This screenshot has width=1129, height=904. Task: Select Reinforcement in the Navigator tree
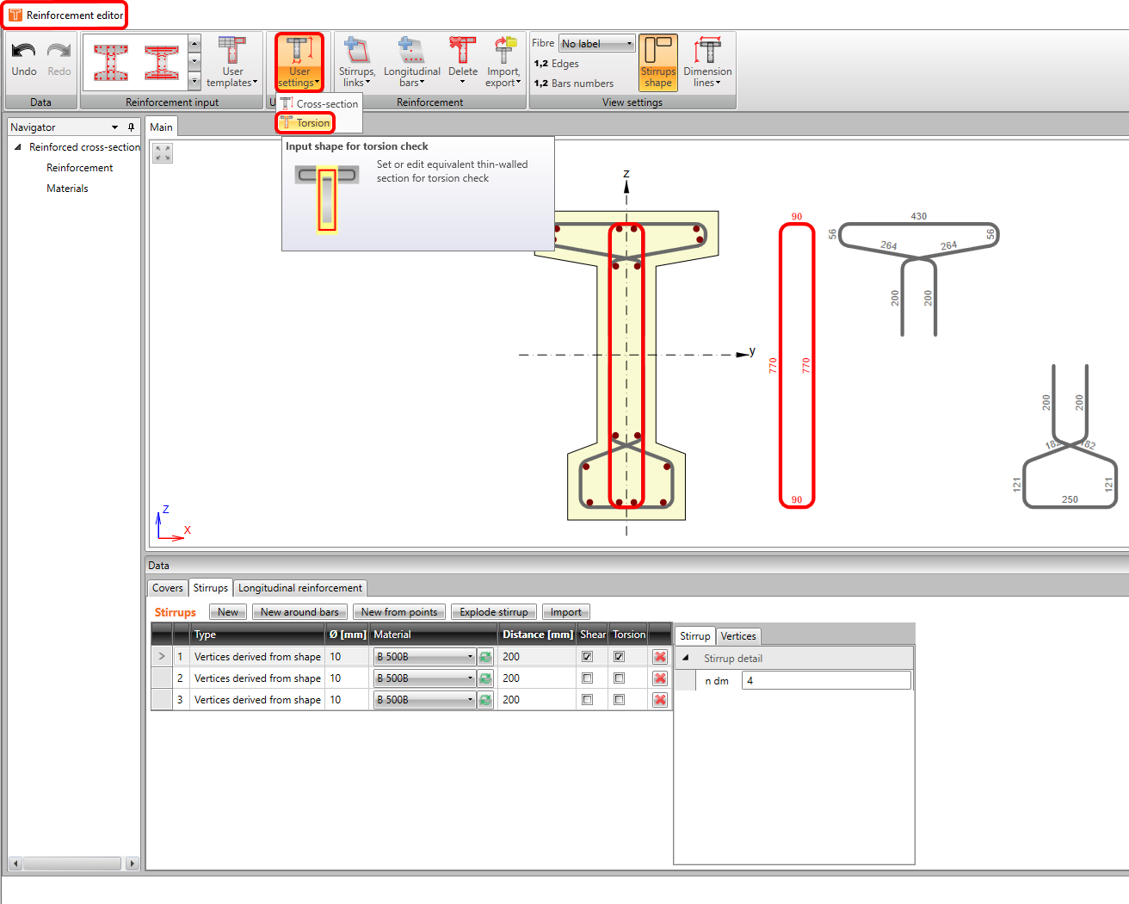pyautogui.click(x=79, y=168)
